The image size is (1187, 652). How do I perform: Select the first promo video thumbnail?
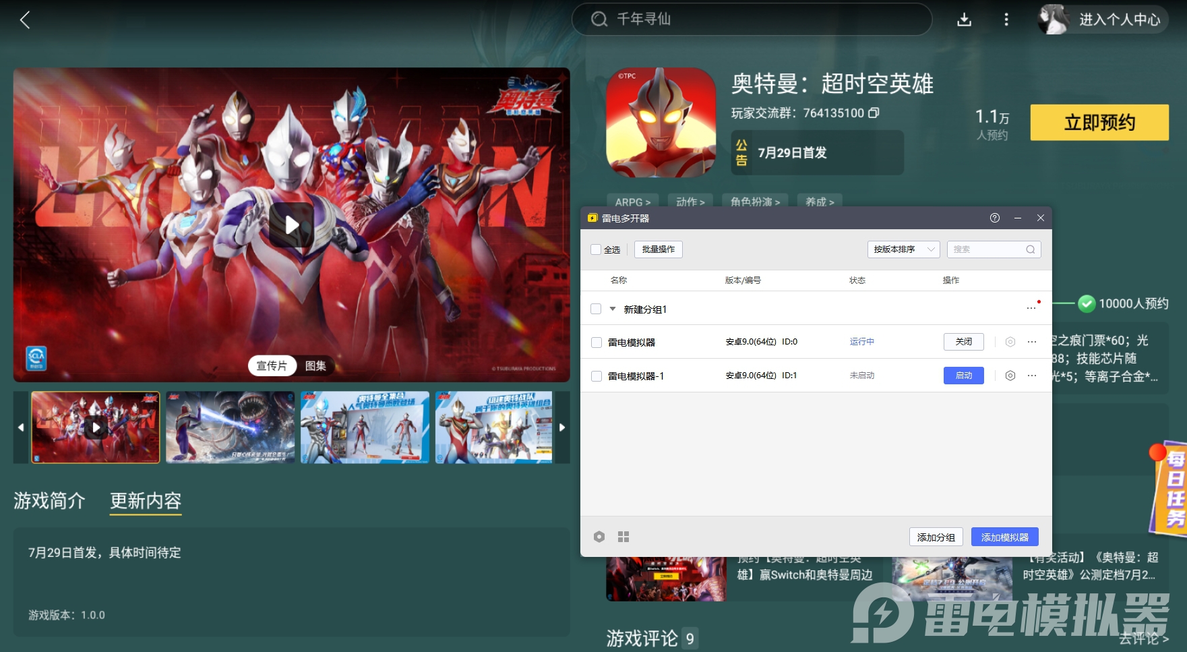click(96, 427)
